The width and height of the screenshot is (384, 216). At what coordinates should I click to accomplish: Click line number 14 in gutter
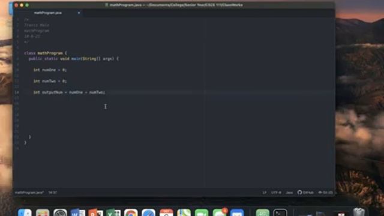(x=17, y=92)
